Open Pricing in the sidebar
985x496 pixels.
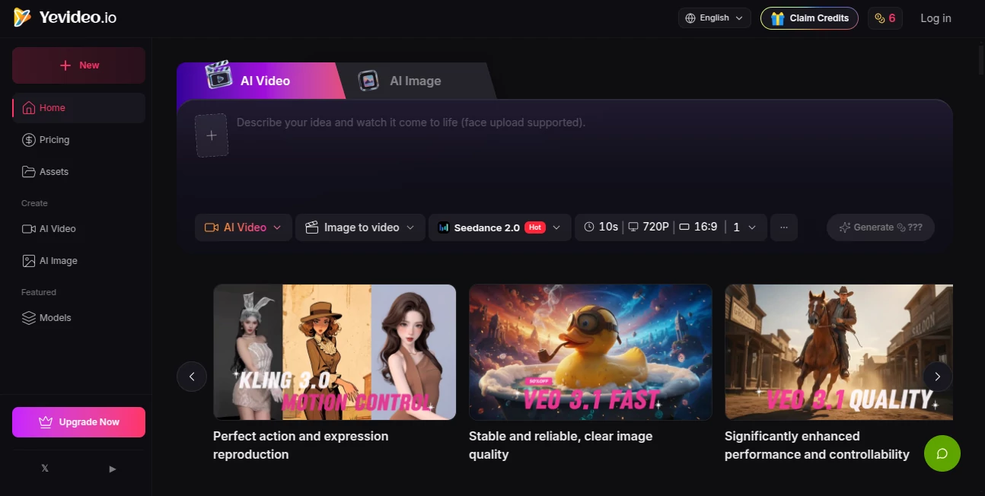[78, 140]
